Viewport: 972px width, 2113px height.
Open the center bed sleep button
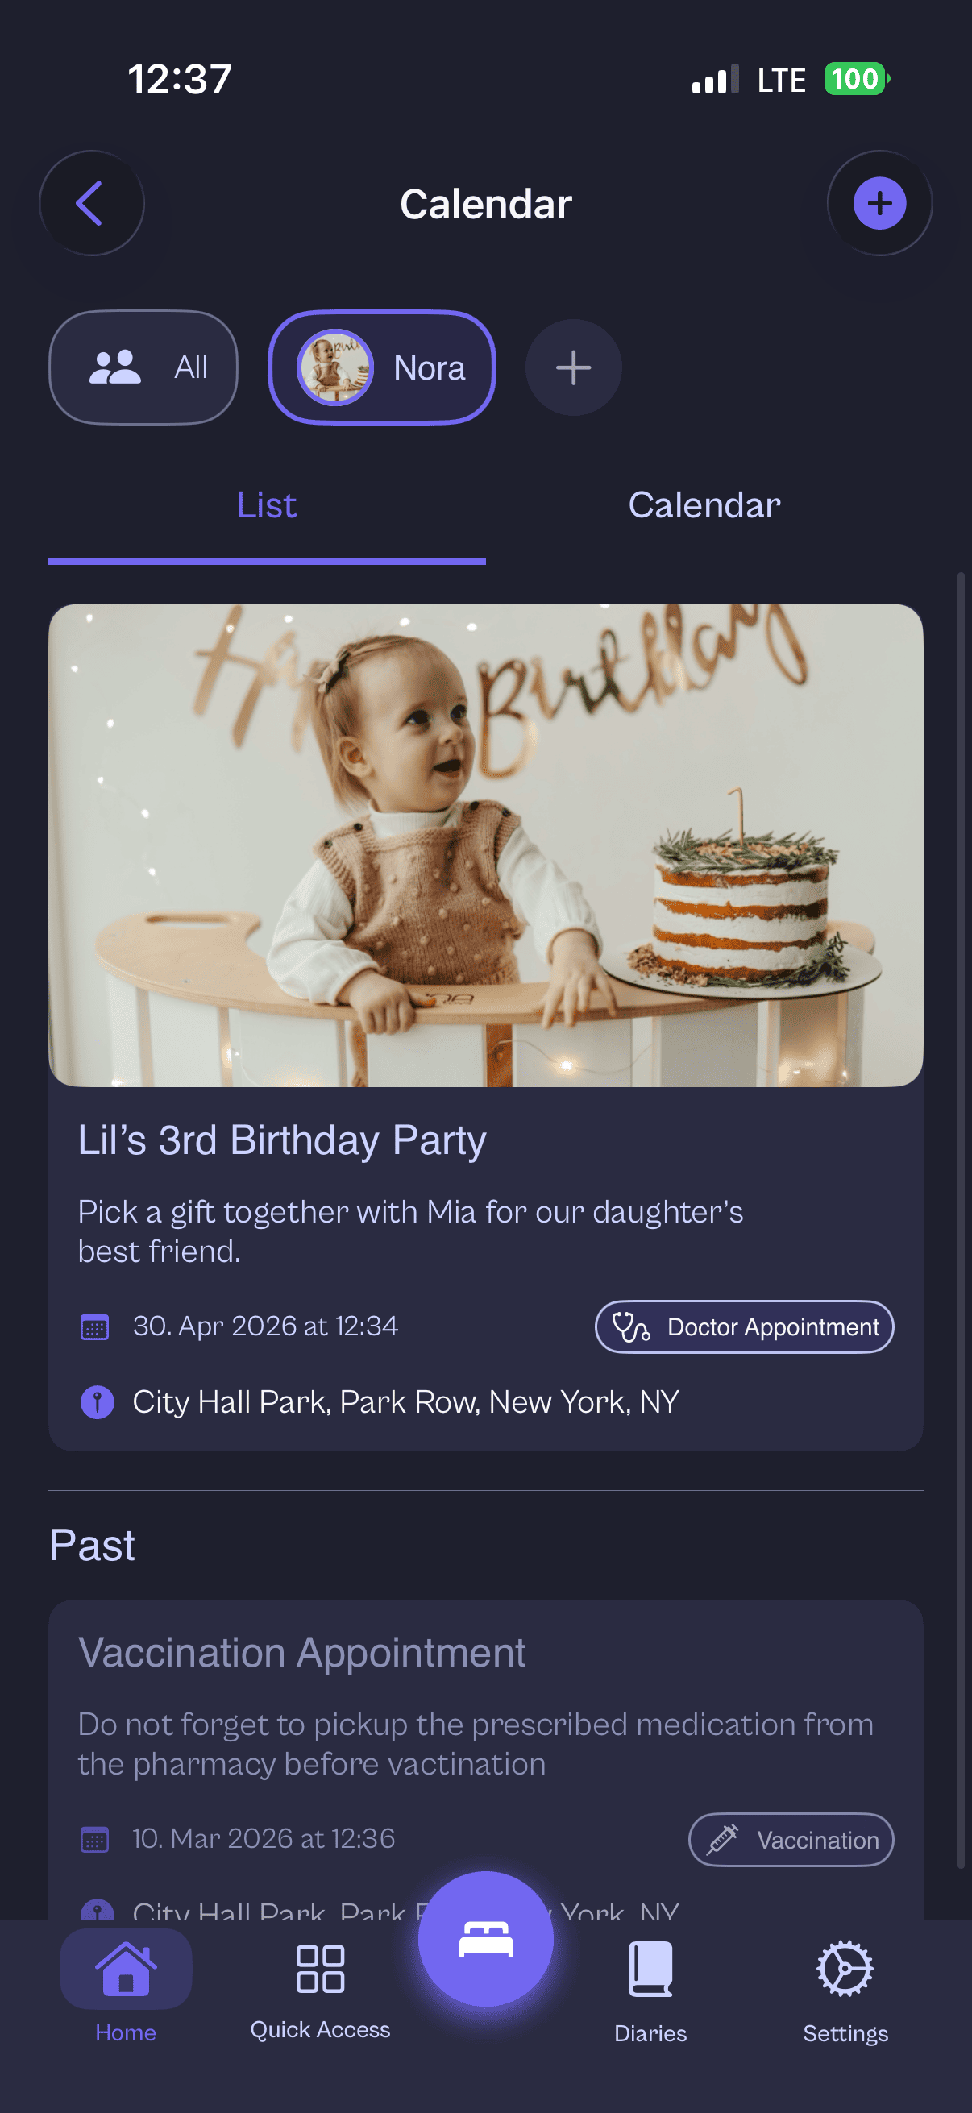[x=485, y=1939]
